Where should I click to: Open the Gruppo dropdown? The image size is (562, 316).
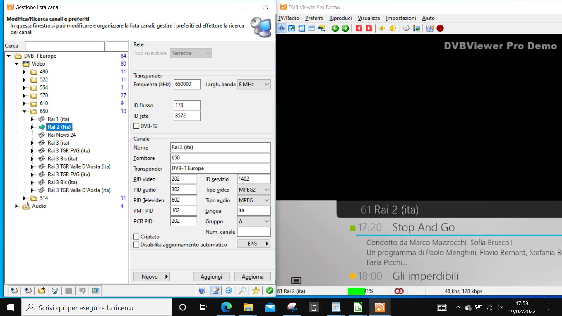pyautogui.click(x=254, y=221)
